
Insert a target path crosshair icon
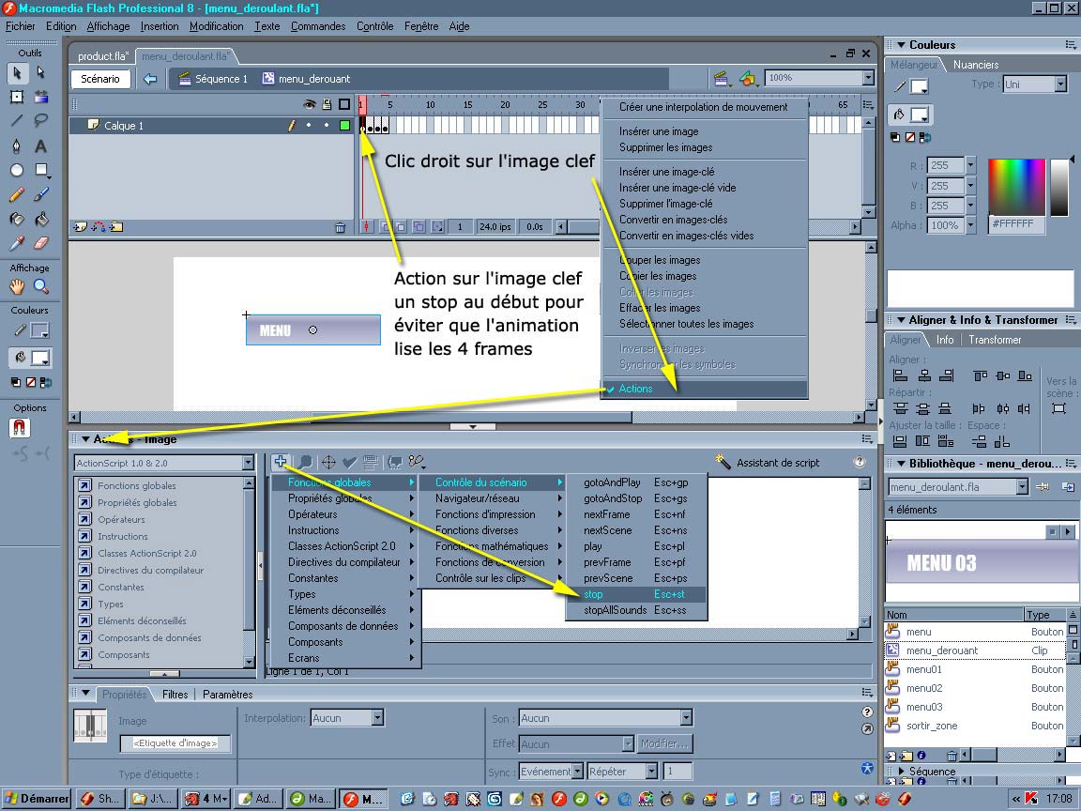coord(328,462)
